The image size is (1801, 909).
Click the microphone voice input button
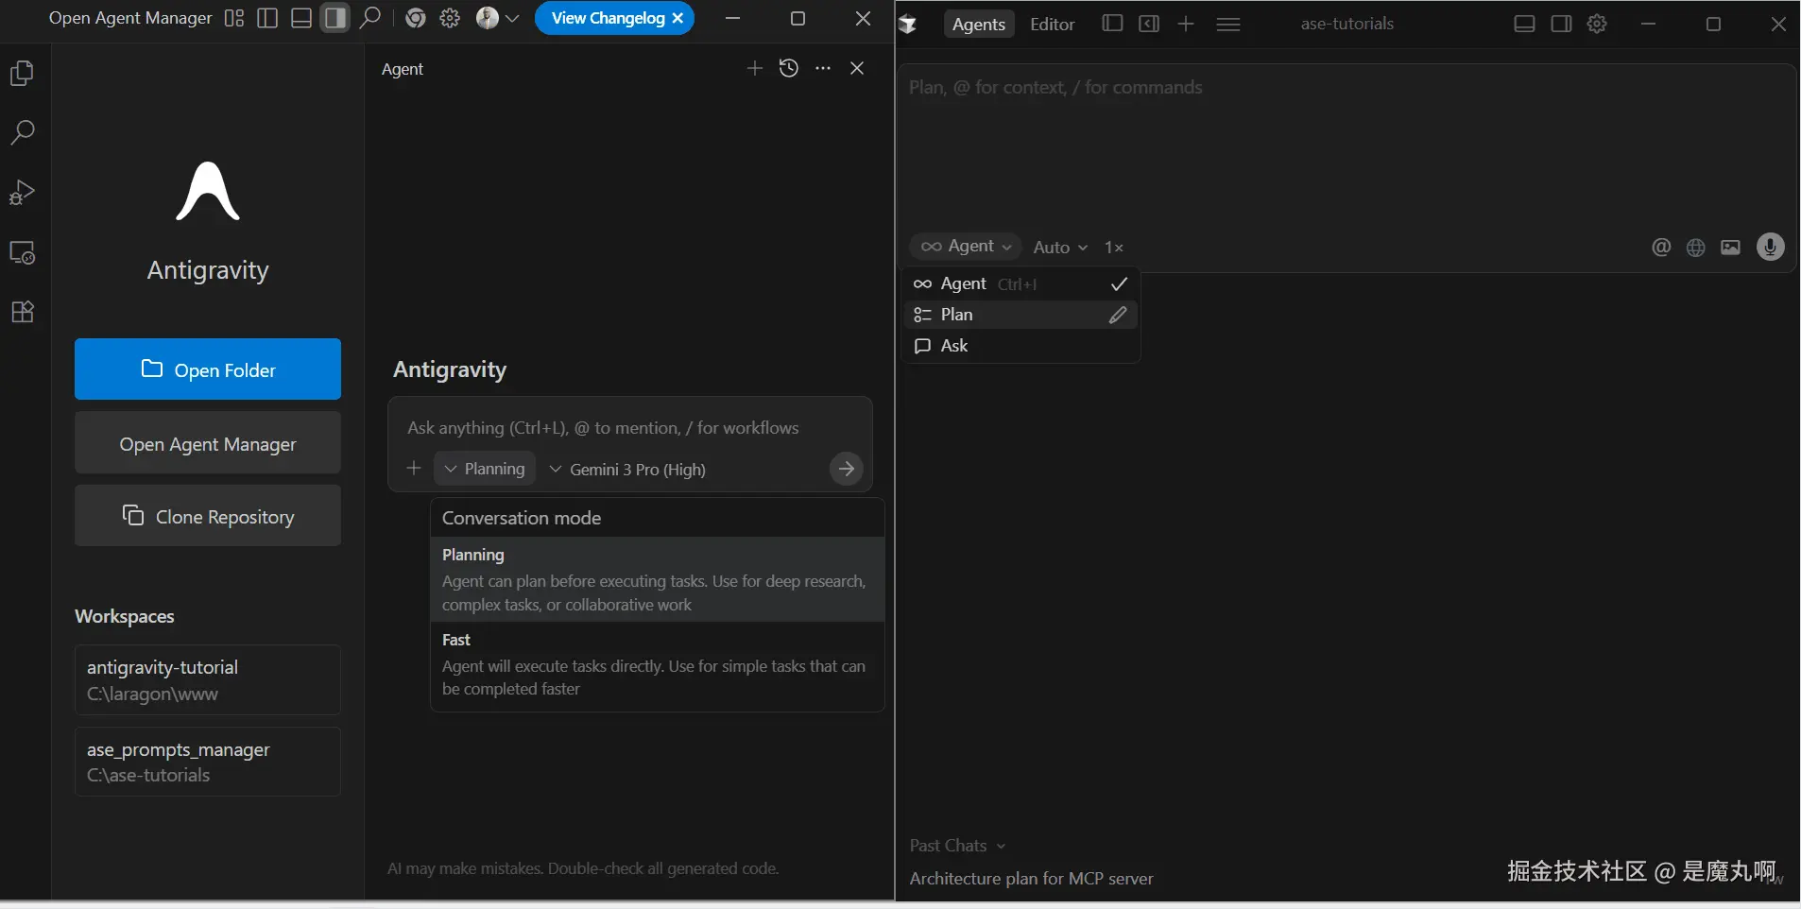[x=1770, y=247]
